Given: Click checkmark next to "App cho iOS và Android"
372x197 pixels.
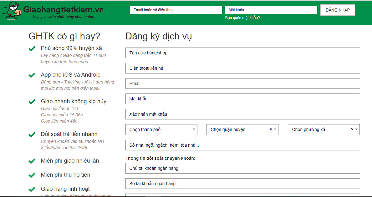Looking at the screenshot, I should tap(32, 75).
